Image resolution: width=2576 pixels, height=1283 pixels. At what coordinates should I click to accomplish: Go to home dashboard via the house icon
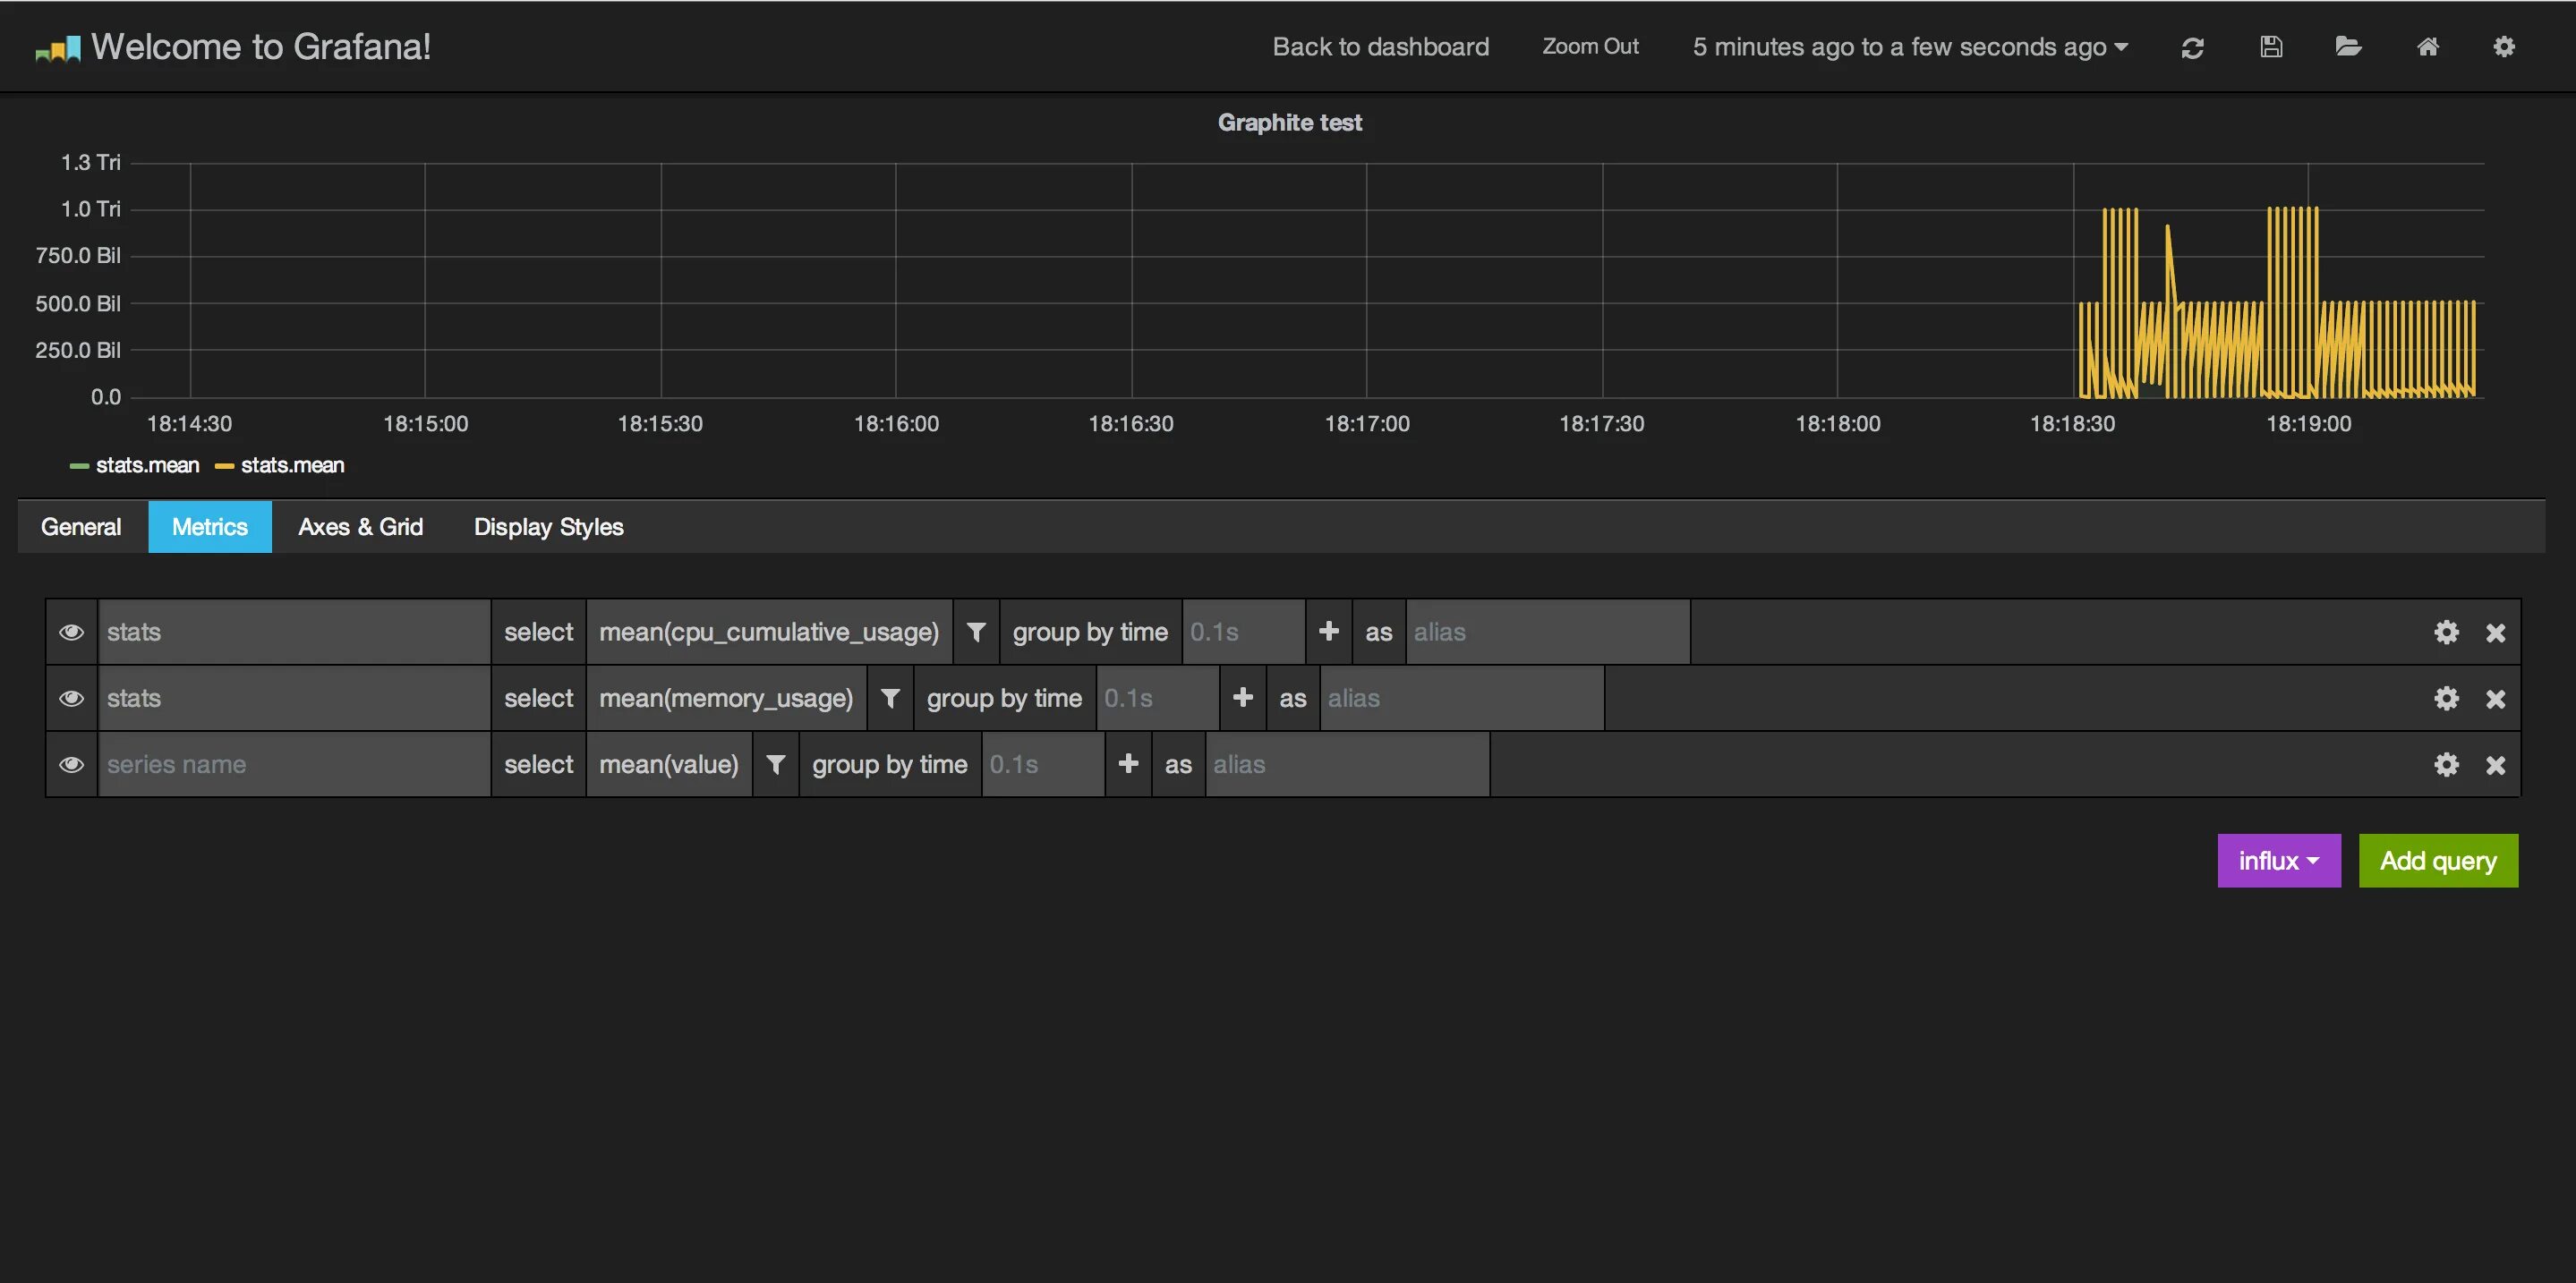(x=2427, y=47)
